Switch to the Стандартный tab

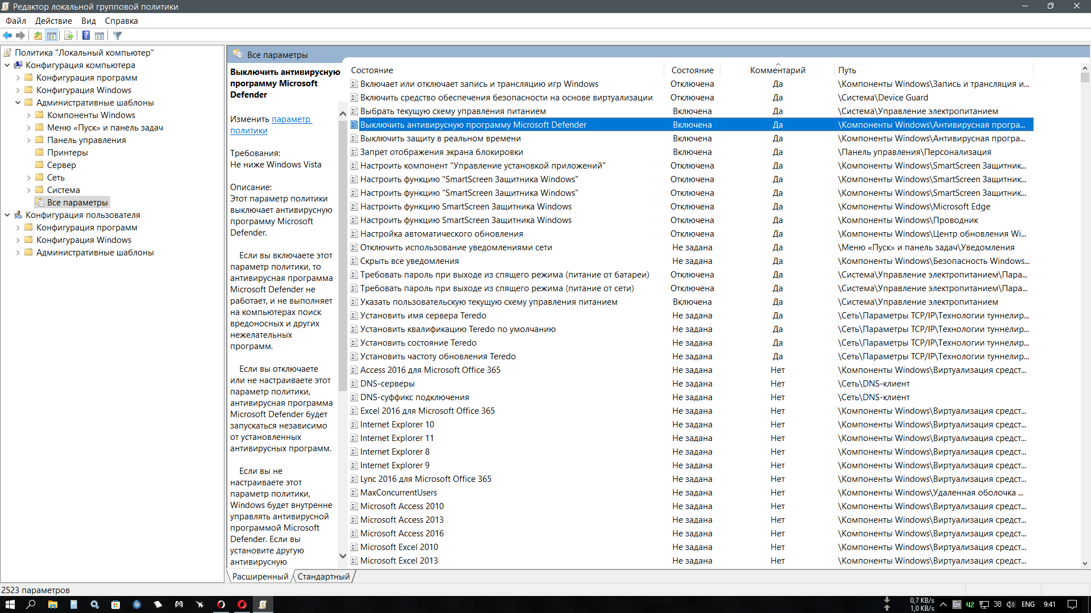pyautogui.click(x=323, y=577)
